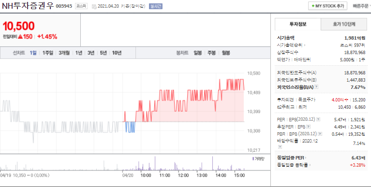The width and height of the screenshot is (371, 187).
Task: Select the 10년 line chart range
Action: pyautogui.click(x=117, y=53)
